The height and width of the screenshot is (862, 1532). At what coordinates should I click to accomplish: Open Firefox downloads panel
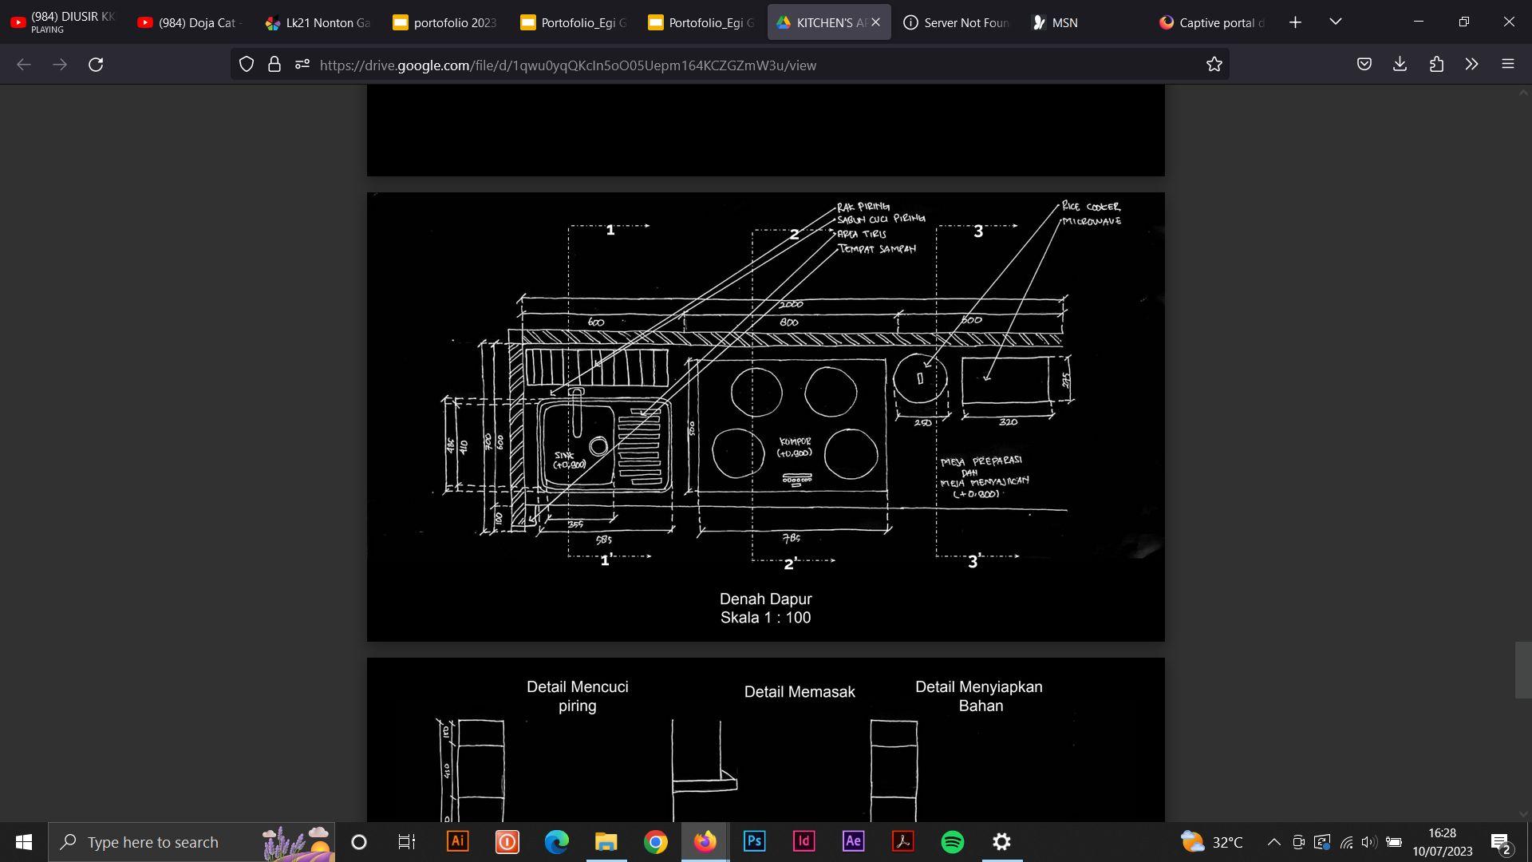click(1400, 65)
